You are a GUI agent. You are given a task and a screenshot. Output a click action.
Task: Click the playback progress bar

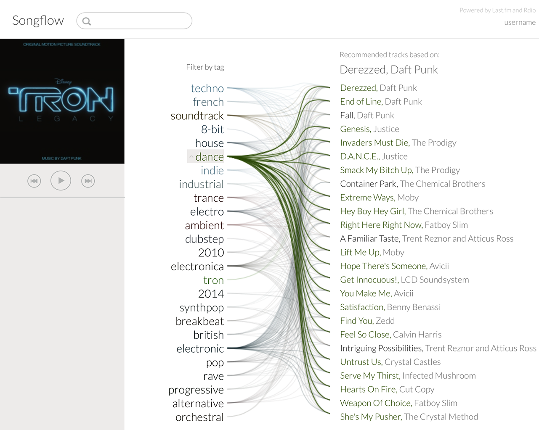[x=62, y=197]
